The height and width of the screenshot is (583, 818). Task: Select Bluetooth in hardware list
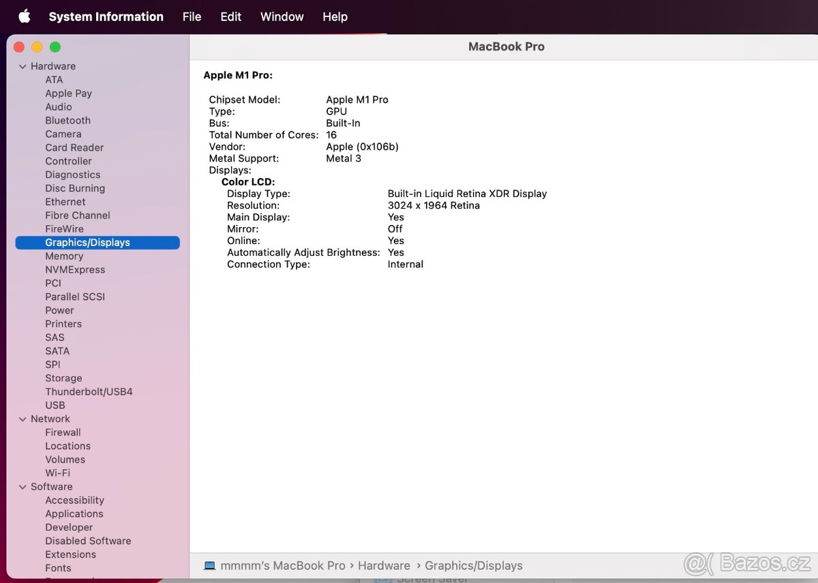click(x=67, y=120)
